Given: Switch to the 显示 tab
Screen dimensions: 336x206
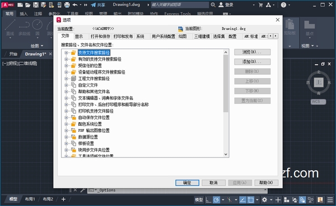Looking at the screenshot, I should coord(79,36).
